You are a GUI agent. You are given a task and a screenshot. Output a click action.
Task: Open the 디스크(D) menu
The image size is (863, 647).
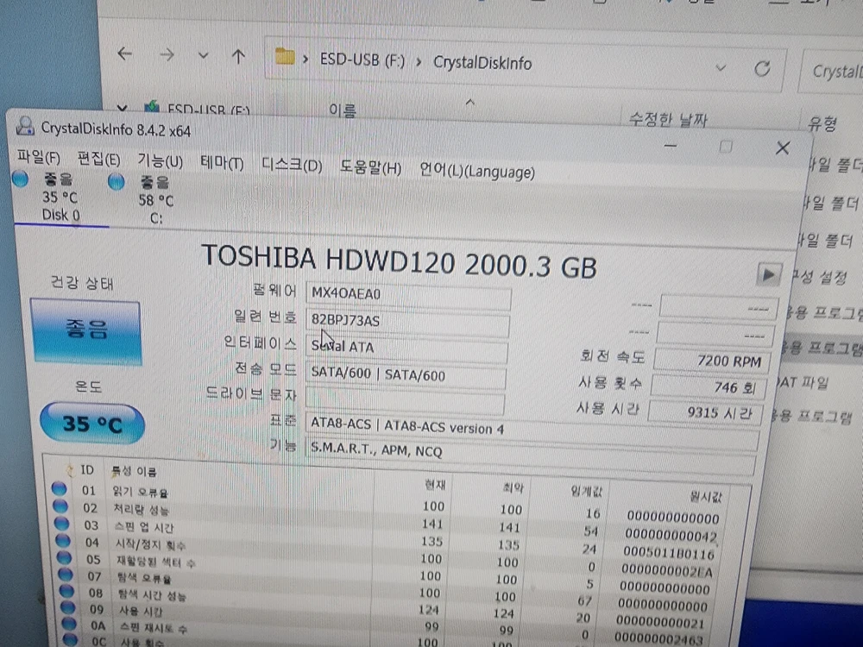point(292,165)
